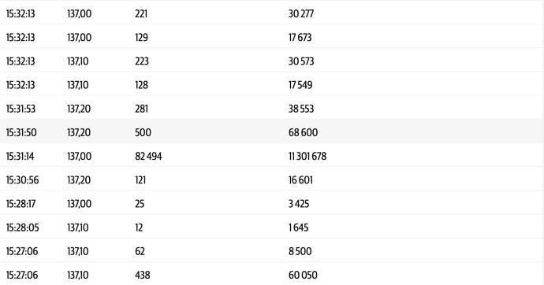
Task: Select volume 25 in the 15:28:17 row
Action: point(140,204)
